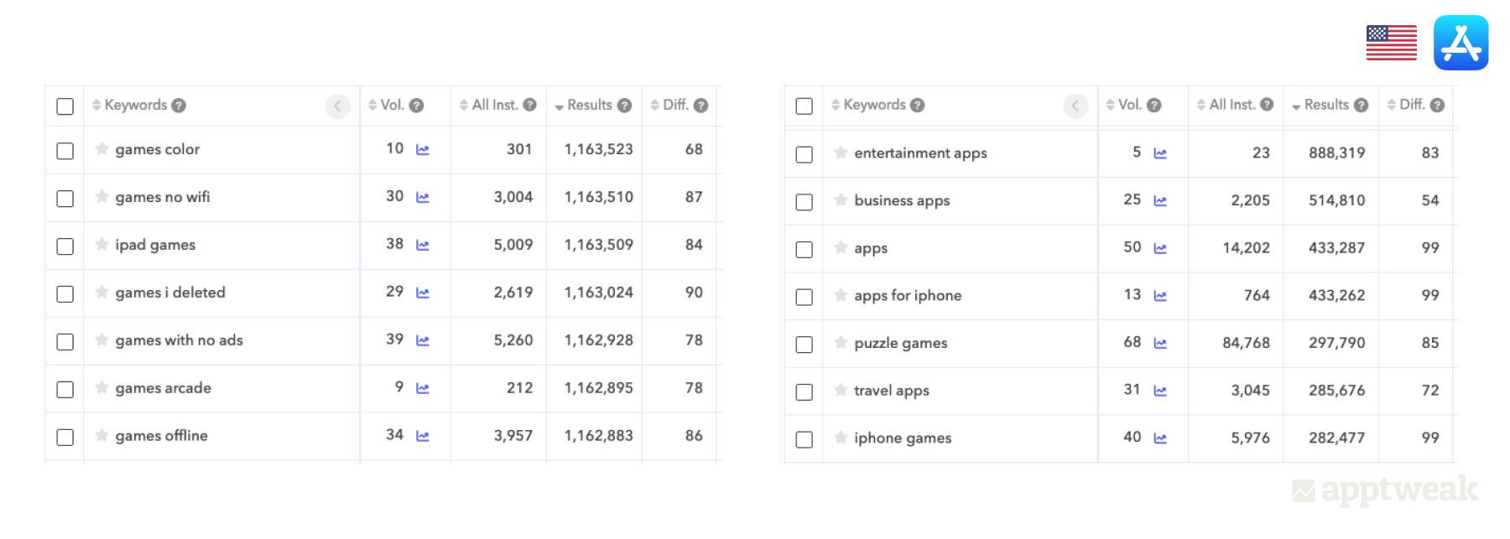Image resolution: width=1510 pixels, height=539 pixels.
Task: Sort right table by All Inst. header
Action: click(x=1231, y=105)
